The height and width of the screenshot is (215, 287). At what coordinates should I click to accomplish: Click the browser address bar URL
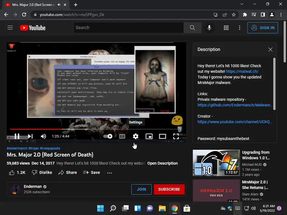(x=72, y=15)
